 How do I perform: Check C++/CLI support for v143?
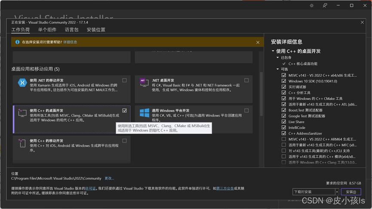pos(284,151)
